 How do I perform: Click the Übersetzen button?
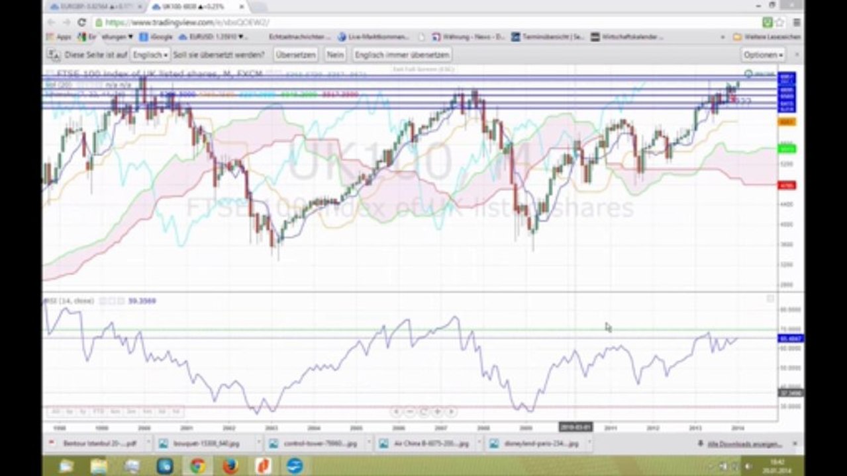295,55
